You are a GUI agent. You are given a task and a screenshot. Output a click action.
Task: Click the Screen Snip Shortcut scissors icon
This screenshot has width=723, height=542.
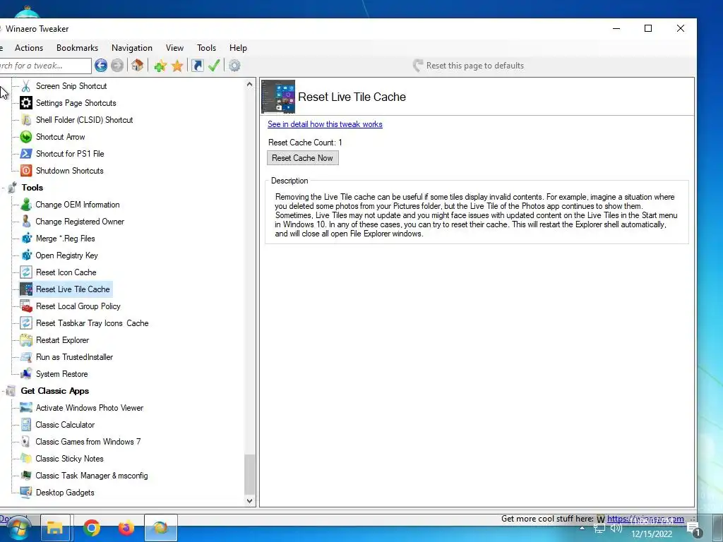coord(26,86)
